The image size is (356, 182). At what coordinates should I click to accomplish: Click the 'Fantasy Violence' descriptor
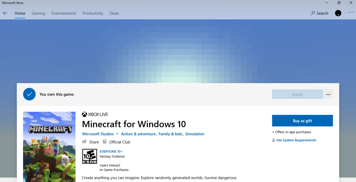(112, 157)
